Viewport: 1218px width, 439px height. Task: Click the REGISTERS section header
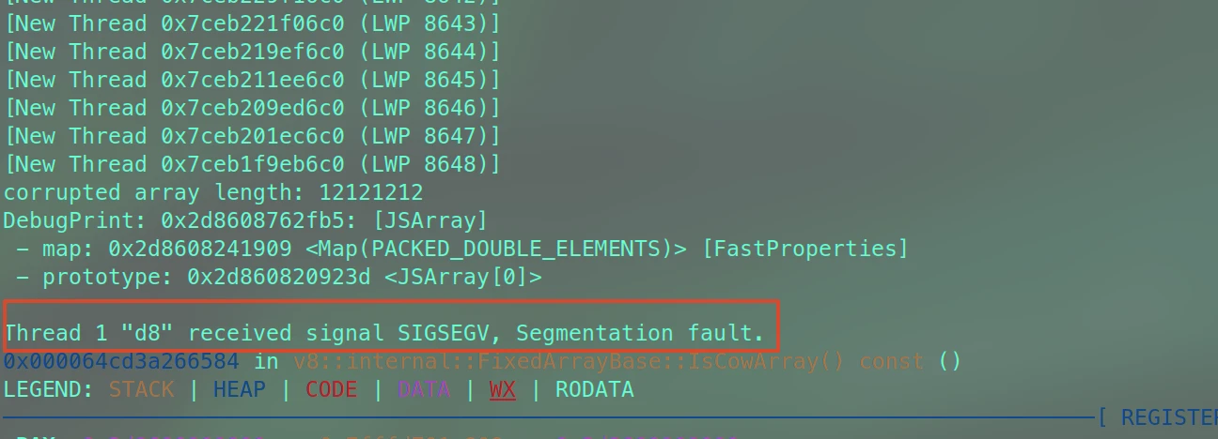tap(1165, 417)
